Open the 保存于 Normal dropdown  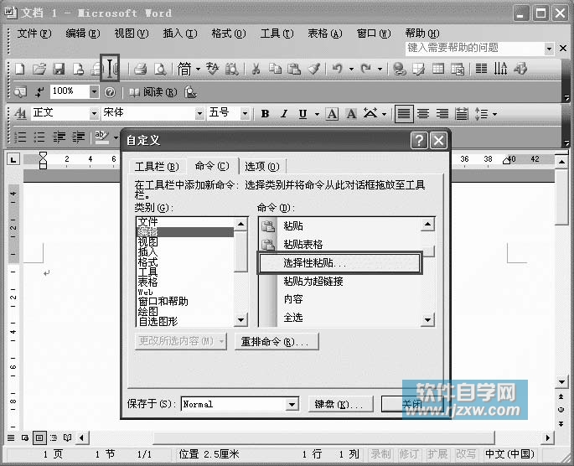pos(292,405)
